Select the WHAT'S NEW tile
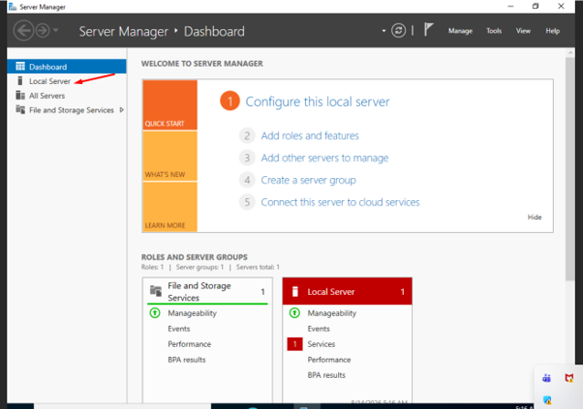 (169, 156)
